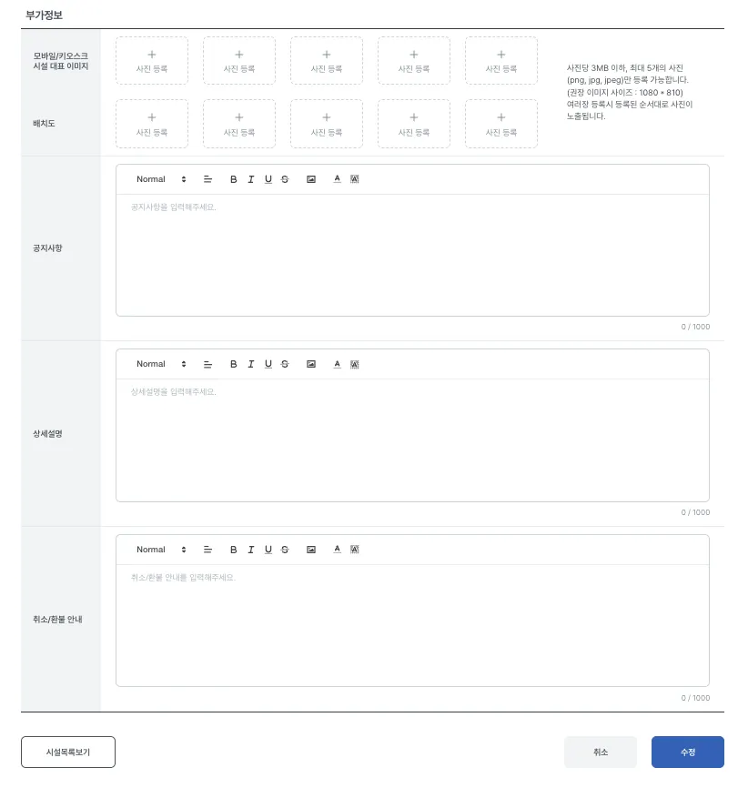The height and width of the screenshot is (788, 748).
Task: Add last 배치도 photo slot
Action: point(501,124)
